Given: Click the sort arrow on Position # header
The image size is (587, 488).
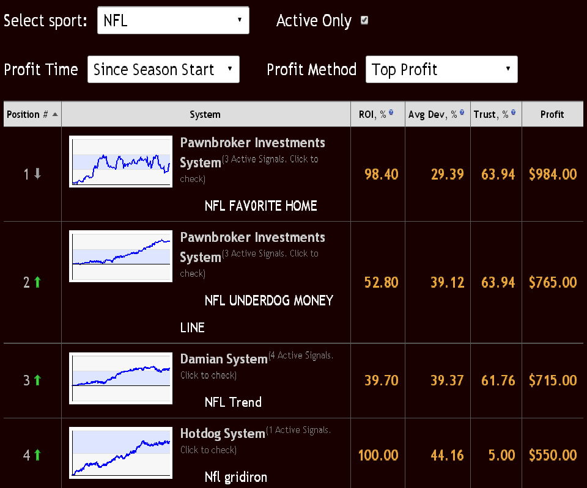Looking at the screenshot, I should 54,114.
